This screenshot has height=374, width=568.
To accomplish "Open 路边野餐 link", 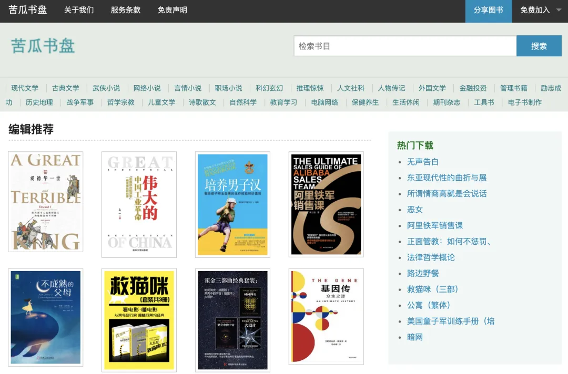I will (423, 273).
